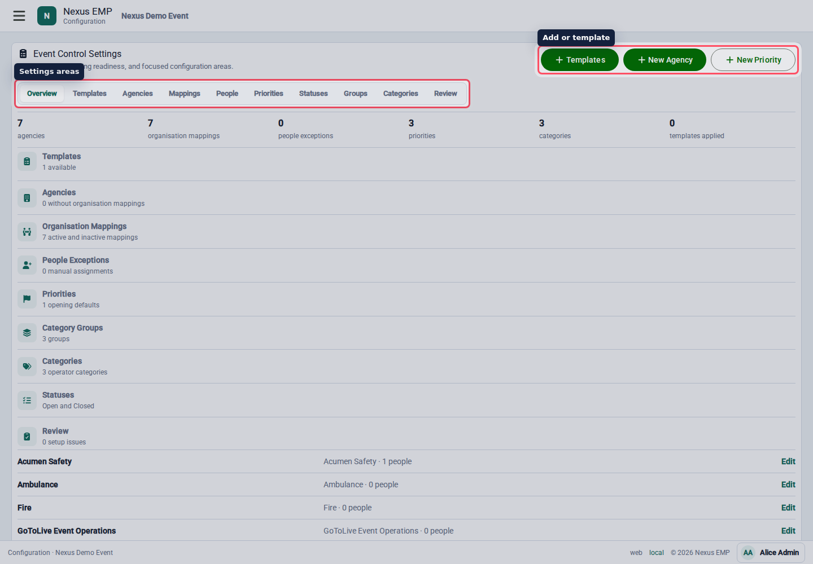
Task: Select the Priorities tab
Action: tap(269, 94)
